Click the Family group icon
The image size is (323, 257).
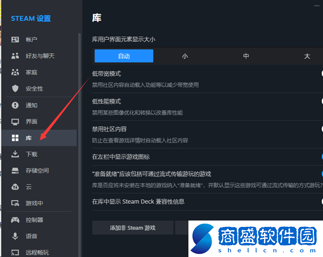pyautogui.click(x=15, y=72)
